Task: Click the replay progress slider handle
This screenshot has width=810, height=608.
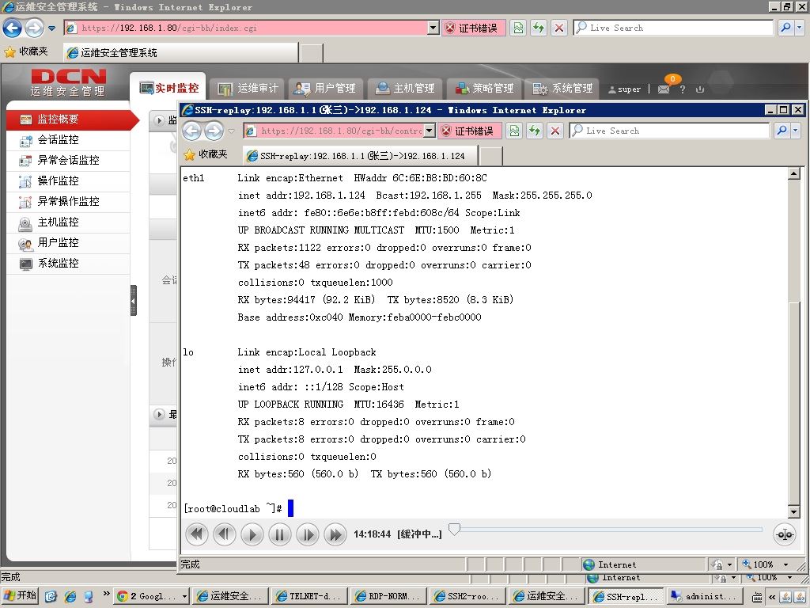Action: [454, 529]
